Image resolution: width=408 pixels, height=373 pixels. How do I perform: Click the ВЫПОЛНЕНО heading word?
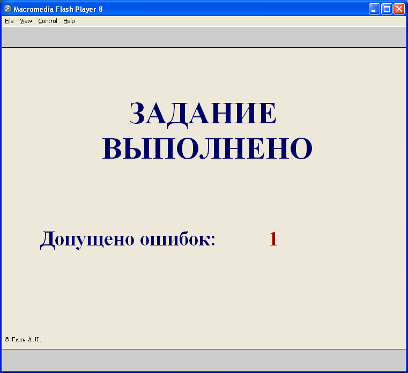(x=207, y=148)
